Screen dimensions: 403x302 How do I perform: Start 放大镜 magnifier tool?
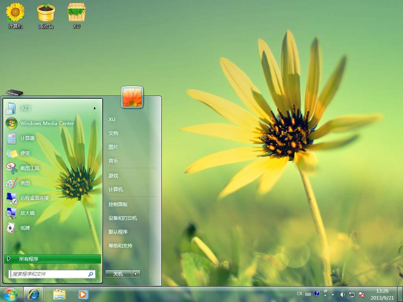[28, 213]
